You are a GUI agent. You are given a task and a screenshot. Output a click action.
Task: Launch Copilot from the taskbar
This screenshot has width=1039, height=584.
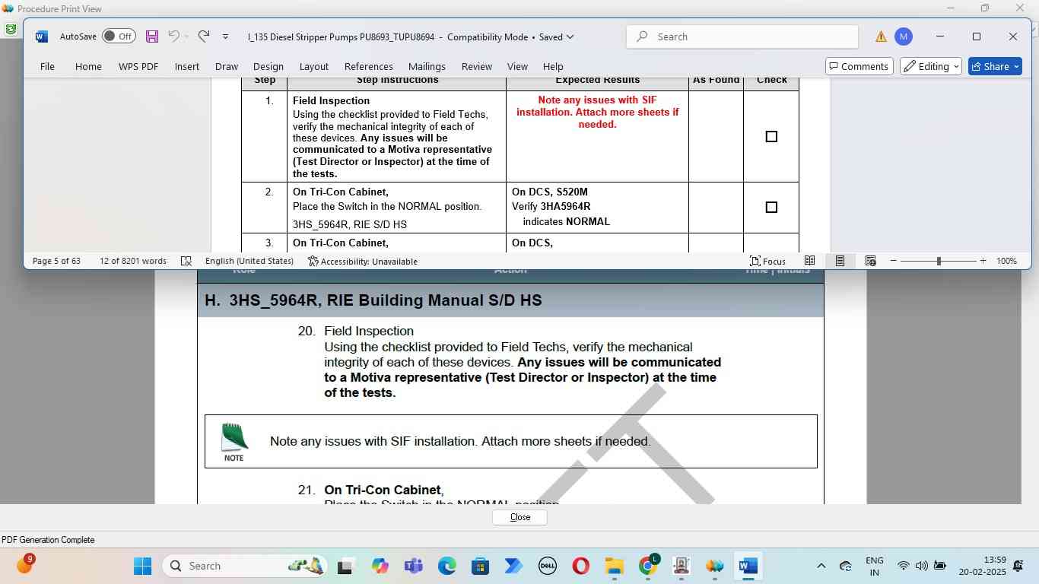380,566
